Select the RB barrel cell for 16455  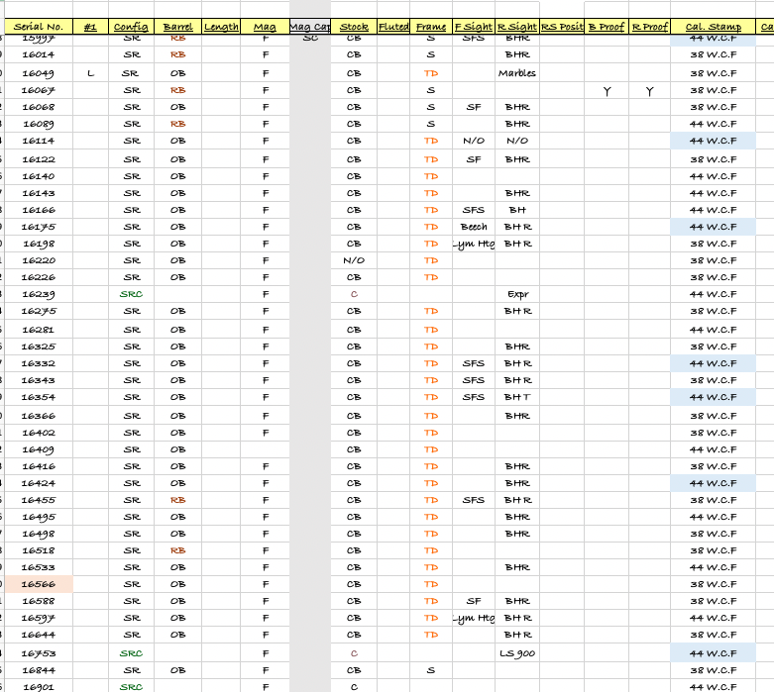click(177, 500)
